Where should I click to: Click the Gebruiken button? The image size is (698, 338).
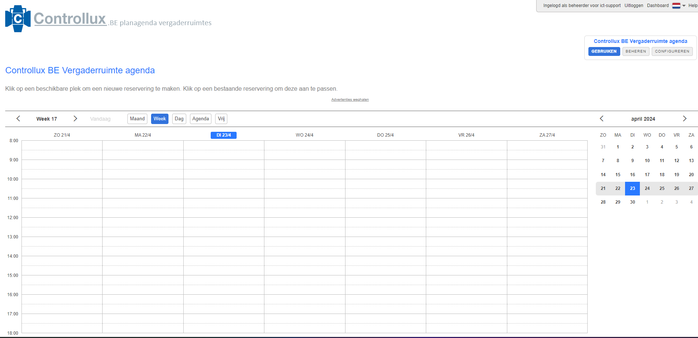pos(604,51)
